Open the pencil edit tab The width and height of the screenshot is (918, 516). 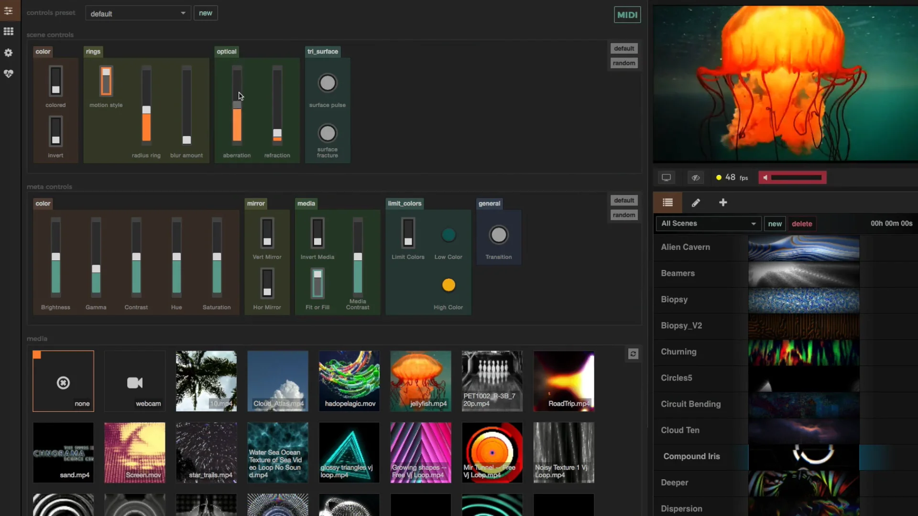(696, 203)
